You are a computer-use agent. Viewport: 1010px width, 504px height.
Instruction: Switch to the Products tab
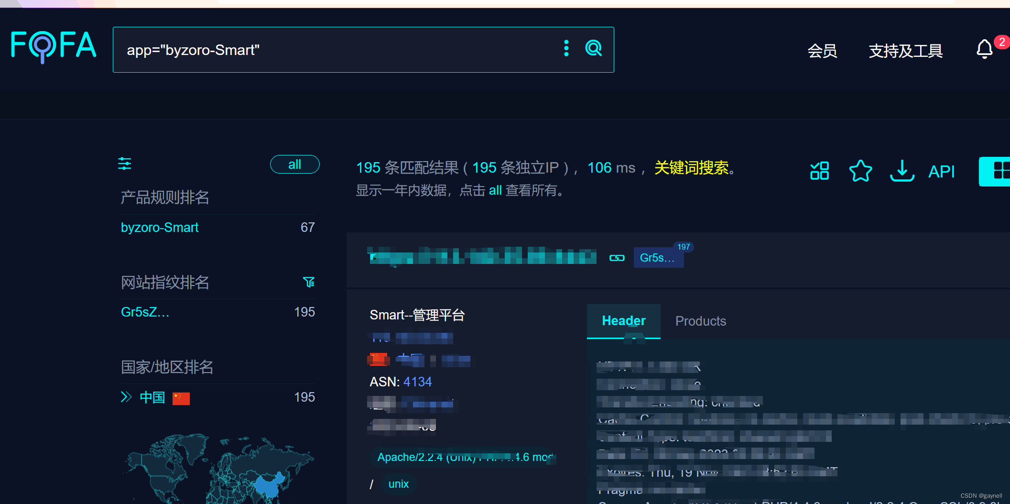pos(701,321)
